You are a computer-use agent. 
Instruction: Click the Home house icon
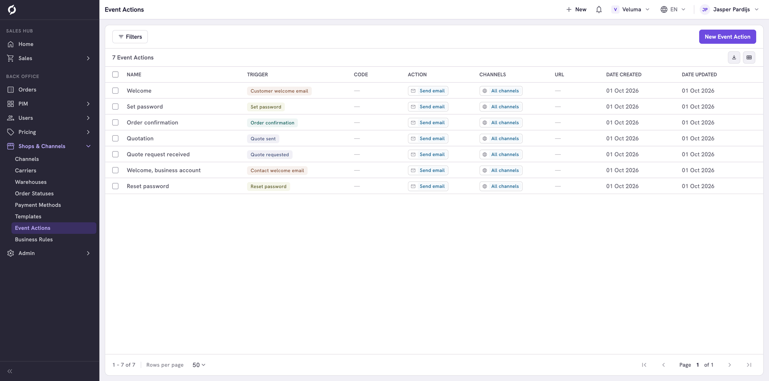pyautogui.click(x=11, y=44)
